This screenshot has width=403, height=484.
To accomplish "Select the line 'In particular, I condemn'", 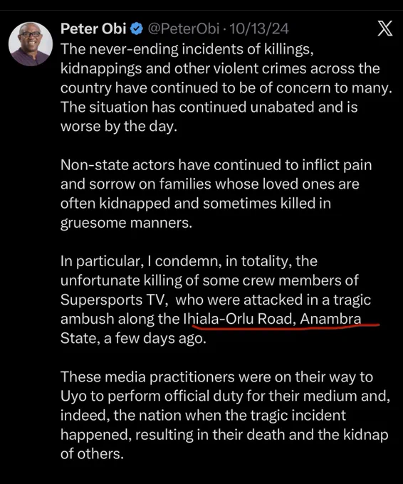I will tap(189, 261).
